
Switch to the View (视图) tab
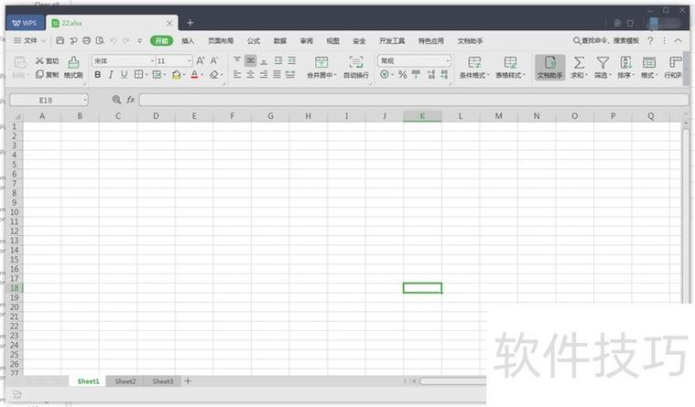333,41
